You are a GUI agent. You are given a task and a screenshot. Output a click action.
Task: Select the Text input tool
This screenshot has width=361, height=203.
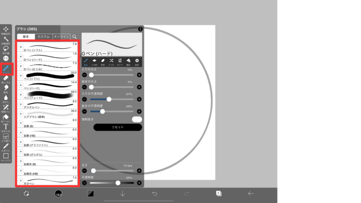pyautogui.click(x=6, y=127)
